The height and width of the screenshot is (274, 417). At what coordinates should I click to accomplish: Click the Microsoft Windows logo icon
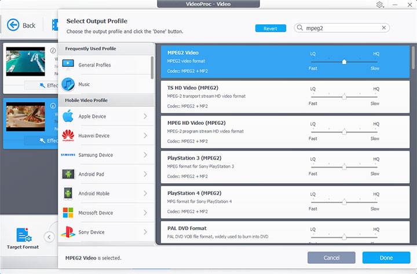68,213
